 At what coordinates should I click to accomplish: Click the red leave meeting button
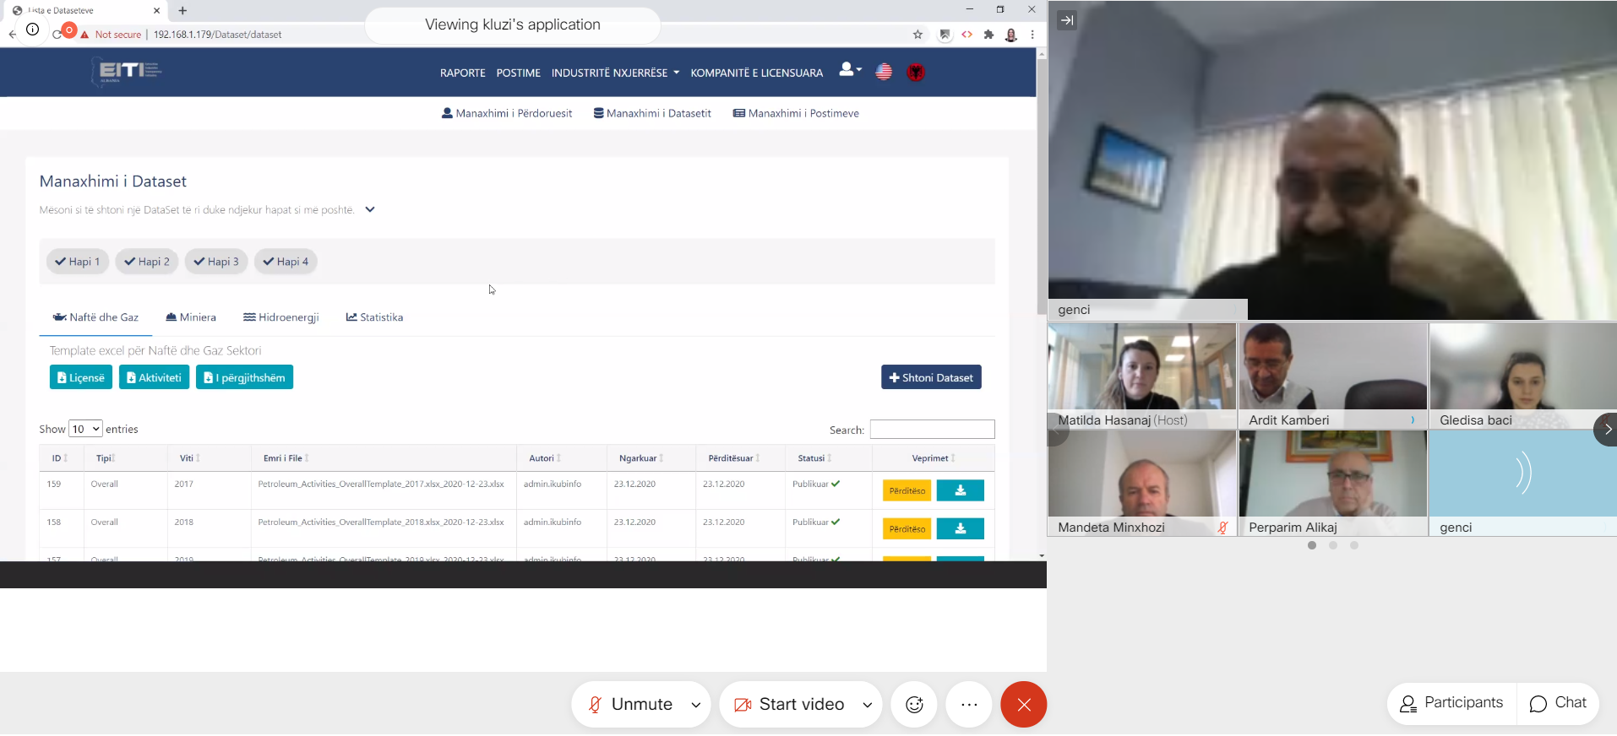[1023, 705]
